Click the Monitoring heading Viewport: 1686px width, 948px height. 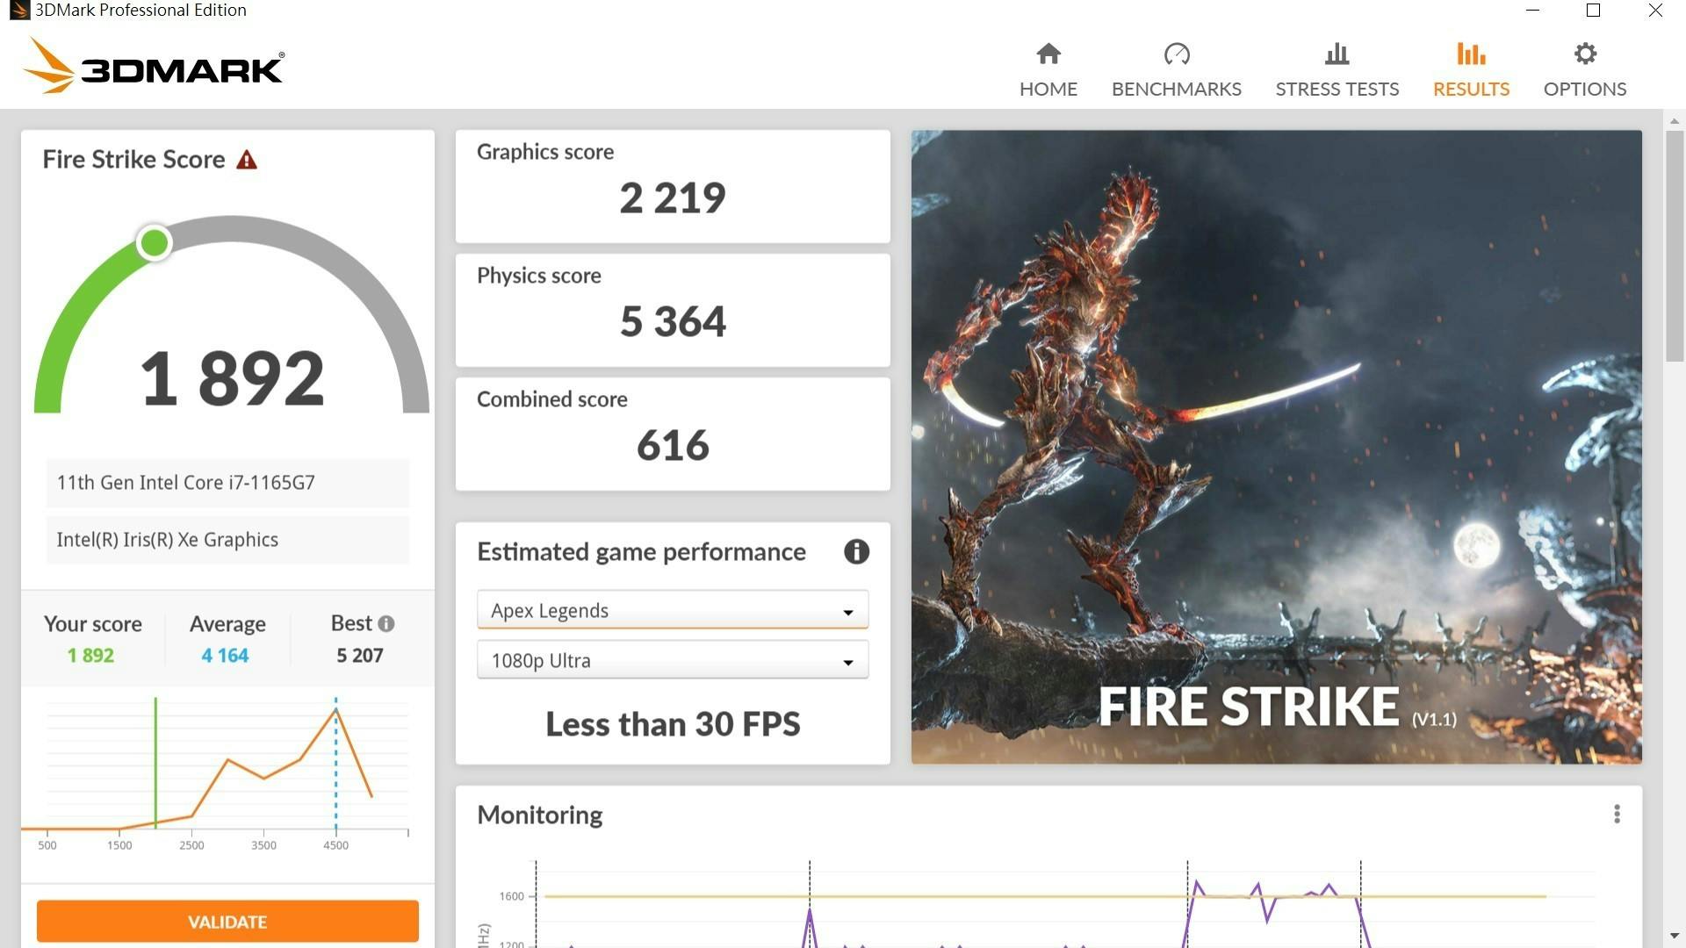539,815
